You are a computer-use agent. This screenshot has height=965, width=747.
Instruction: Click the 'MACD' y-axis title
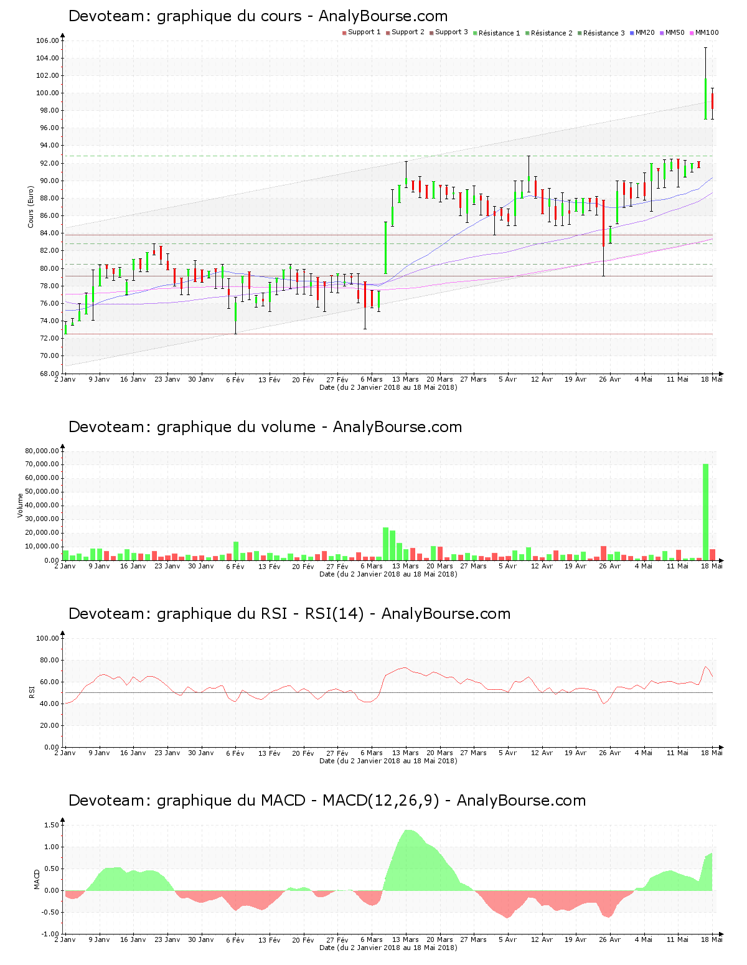point(37,879)
